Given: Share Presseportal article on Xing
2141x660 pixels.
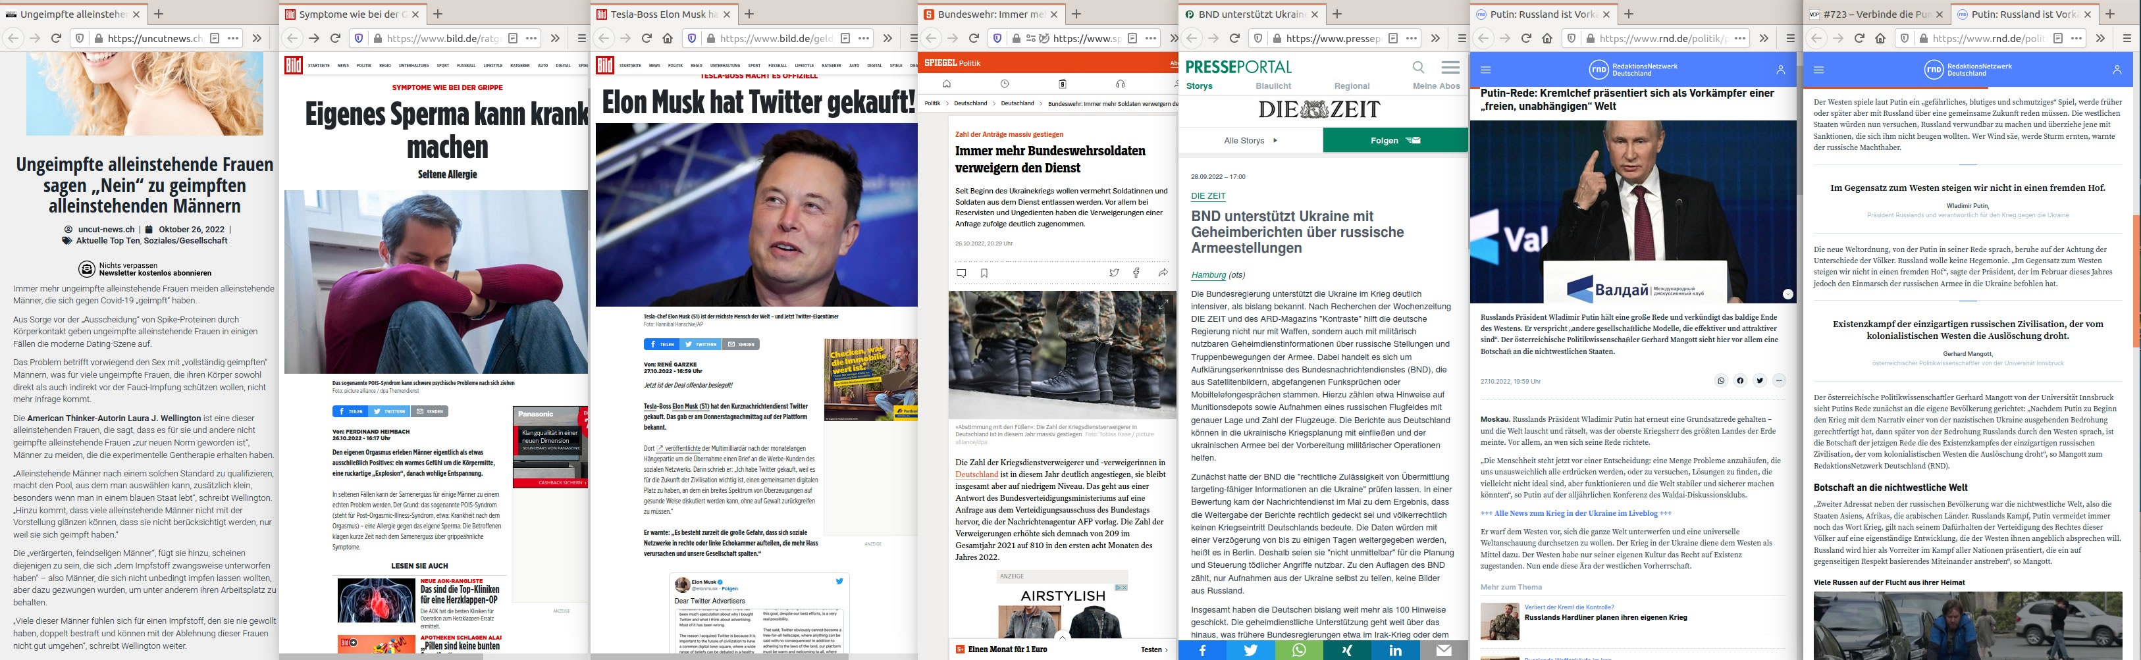Looking at the screenshot, I should click(x=1347, y=650).
